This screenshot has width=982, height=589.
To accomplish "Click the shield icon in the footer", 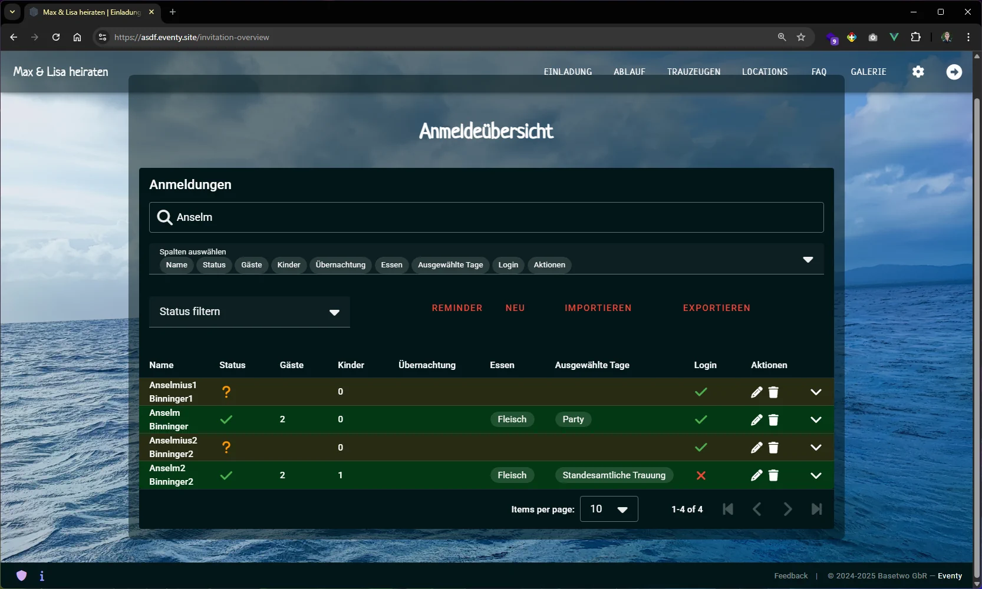I will click(x=22, y=575).
